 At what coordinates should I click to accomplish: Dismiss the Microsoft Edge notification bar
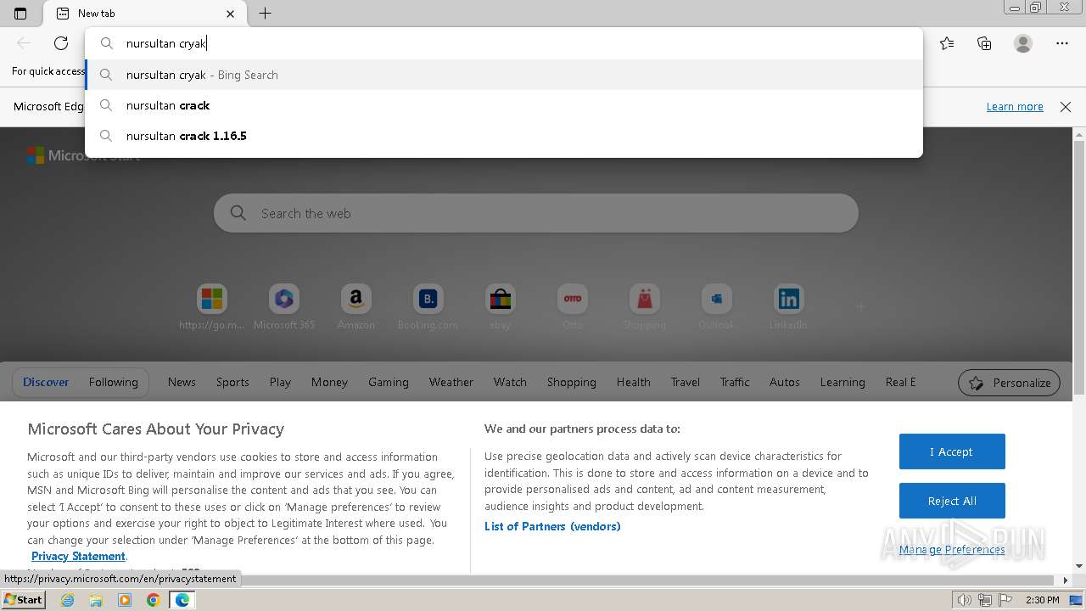[1066, 107]
